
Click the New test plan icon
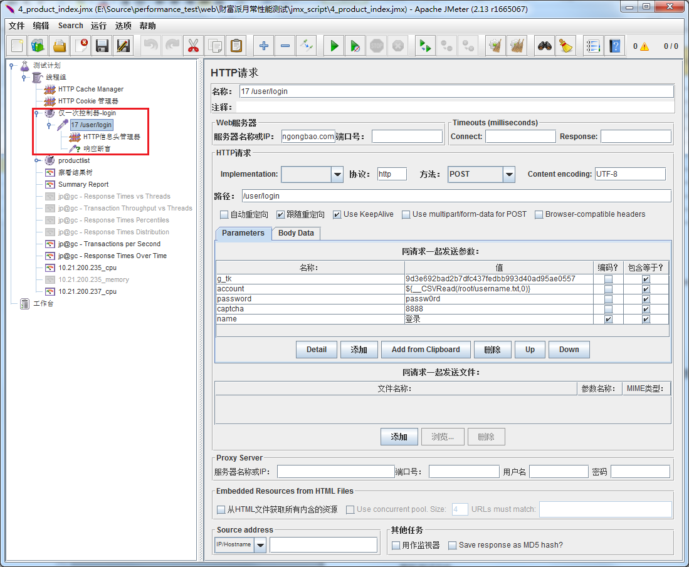point(17,46)
